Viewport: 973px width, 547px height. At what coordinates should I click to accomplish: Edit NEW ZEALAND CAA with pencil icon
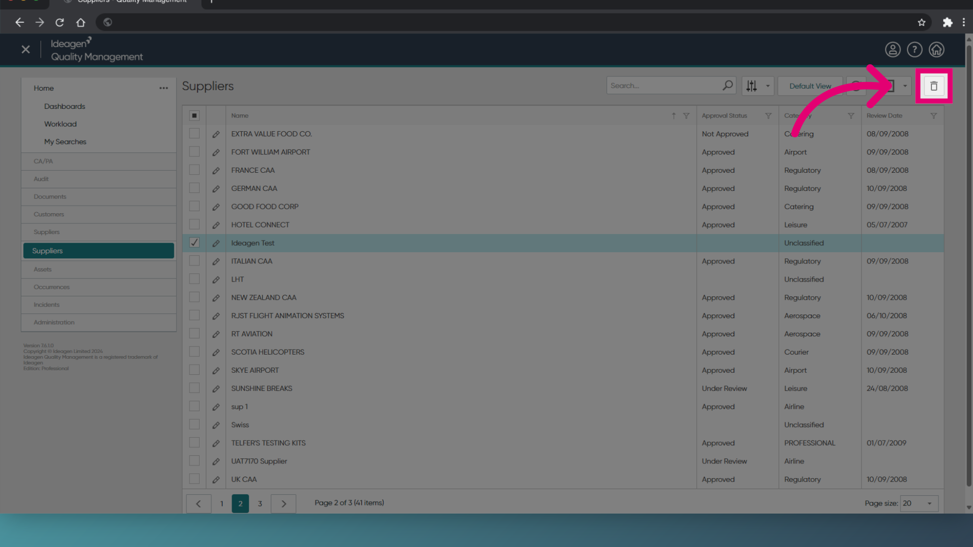(216, 298)
